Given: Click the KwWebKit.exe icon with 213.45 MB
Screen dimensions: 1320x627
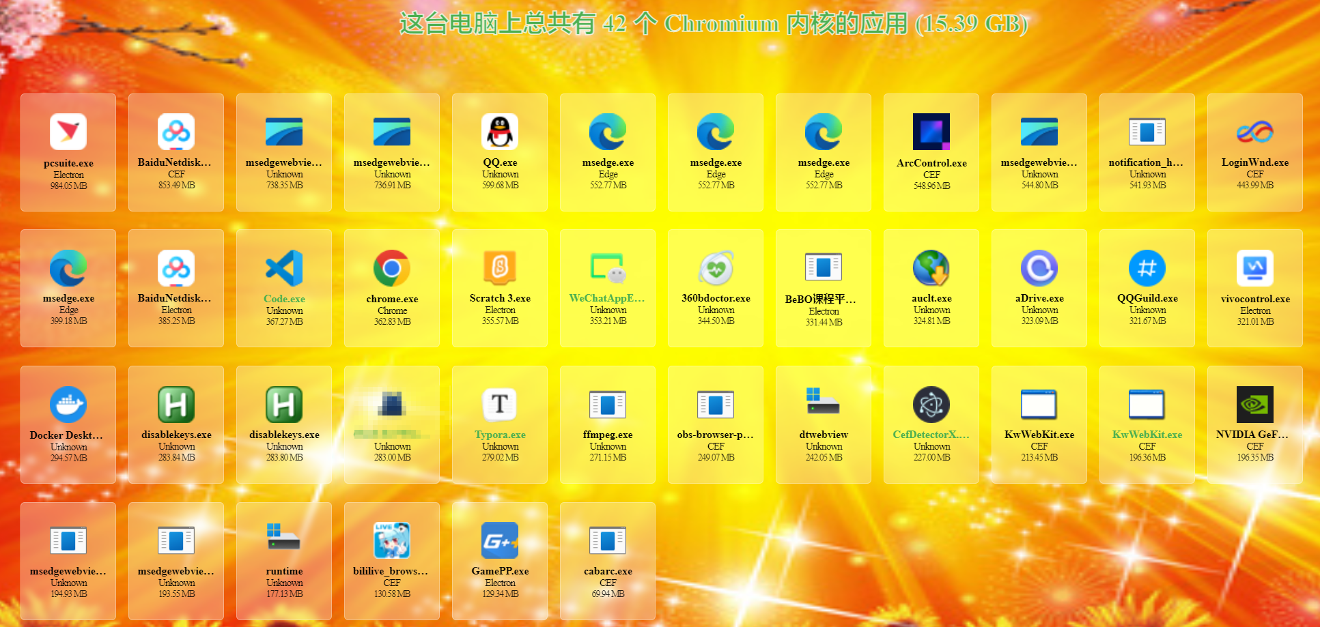Looking at the screenshot, I should 1039,405.
